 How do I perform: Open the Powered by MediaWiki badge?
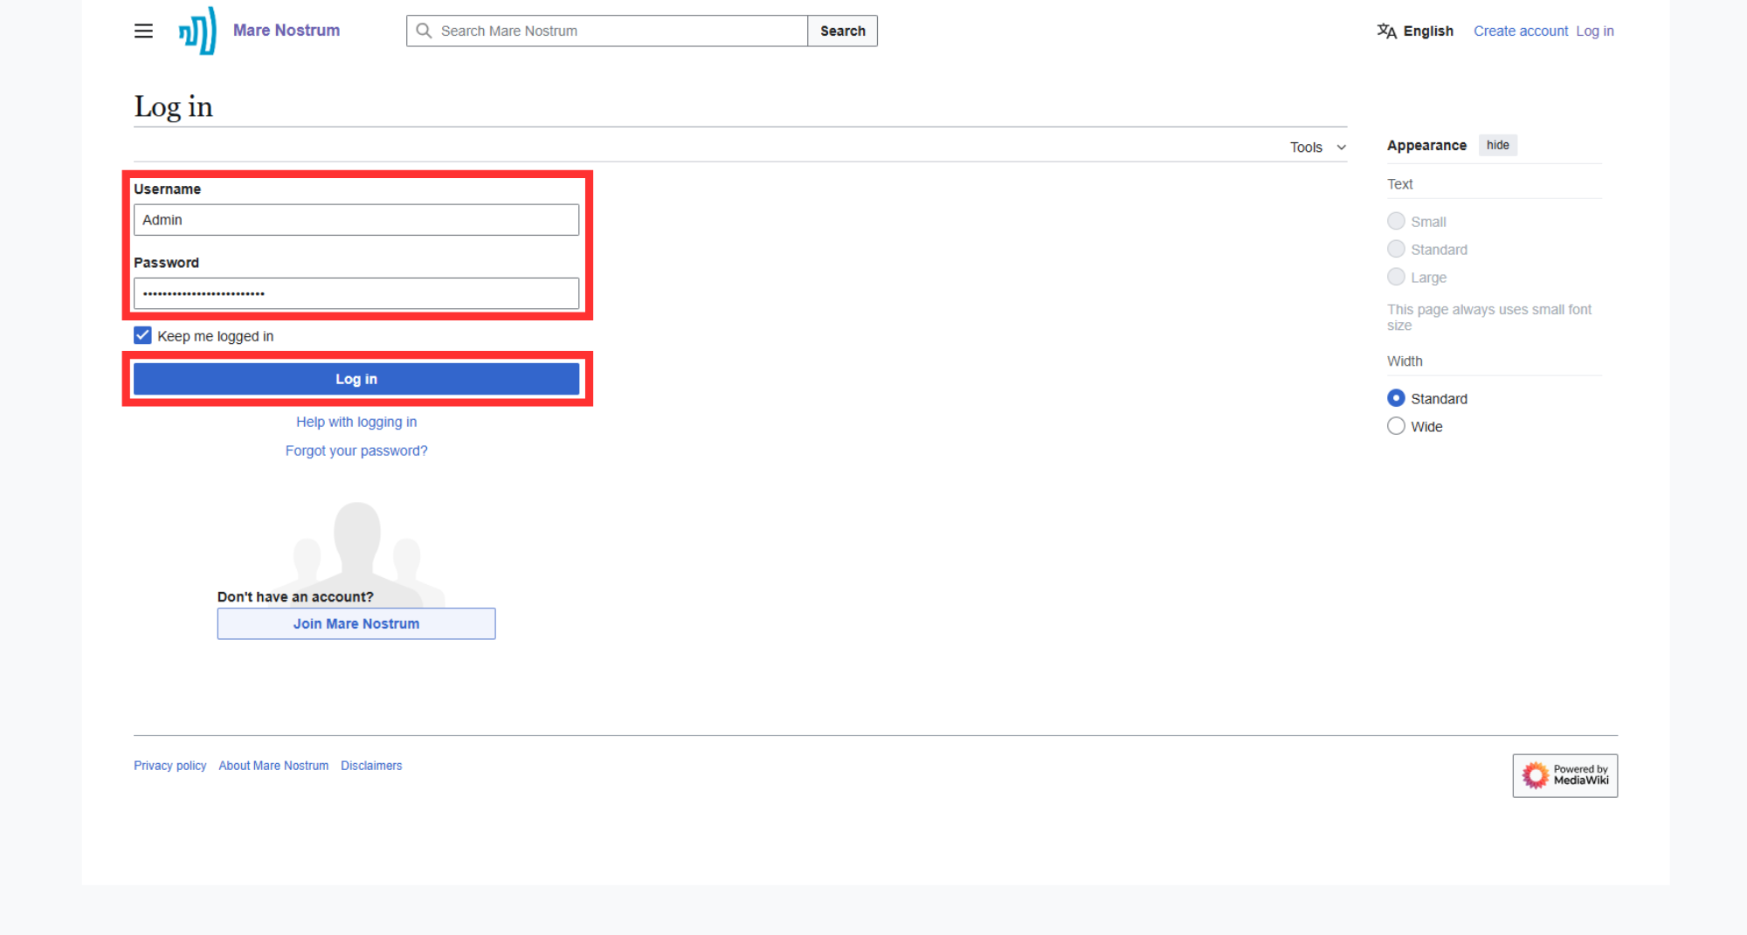click(x=1564, y=775)
